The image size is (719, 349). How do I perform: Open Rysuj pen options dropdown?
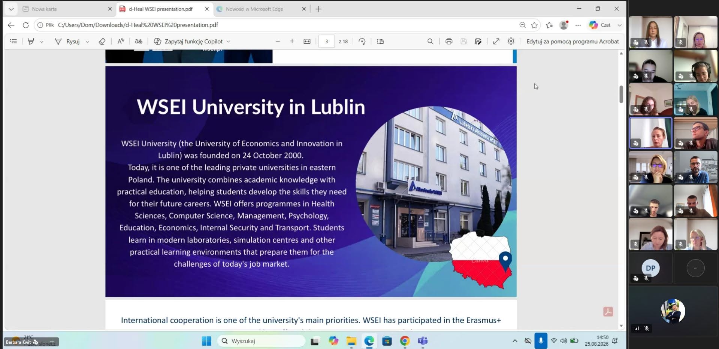87,42
